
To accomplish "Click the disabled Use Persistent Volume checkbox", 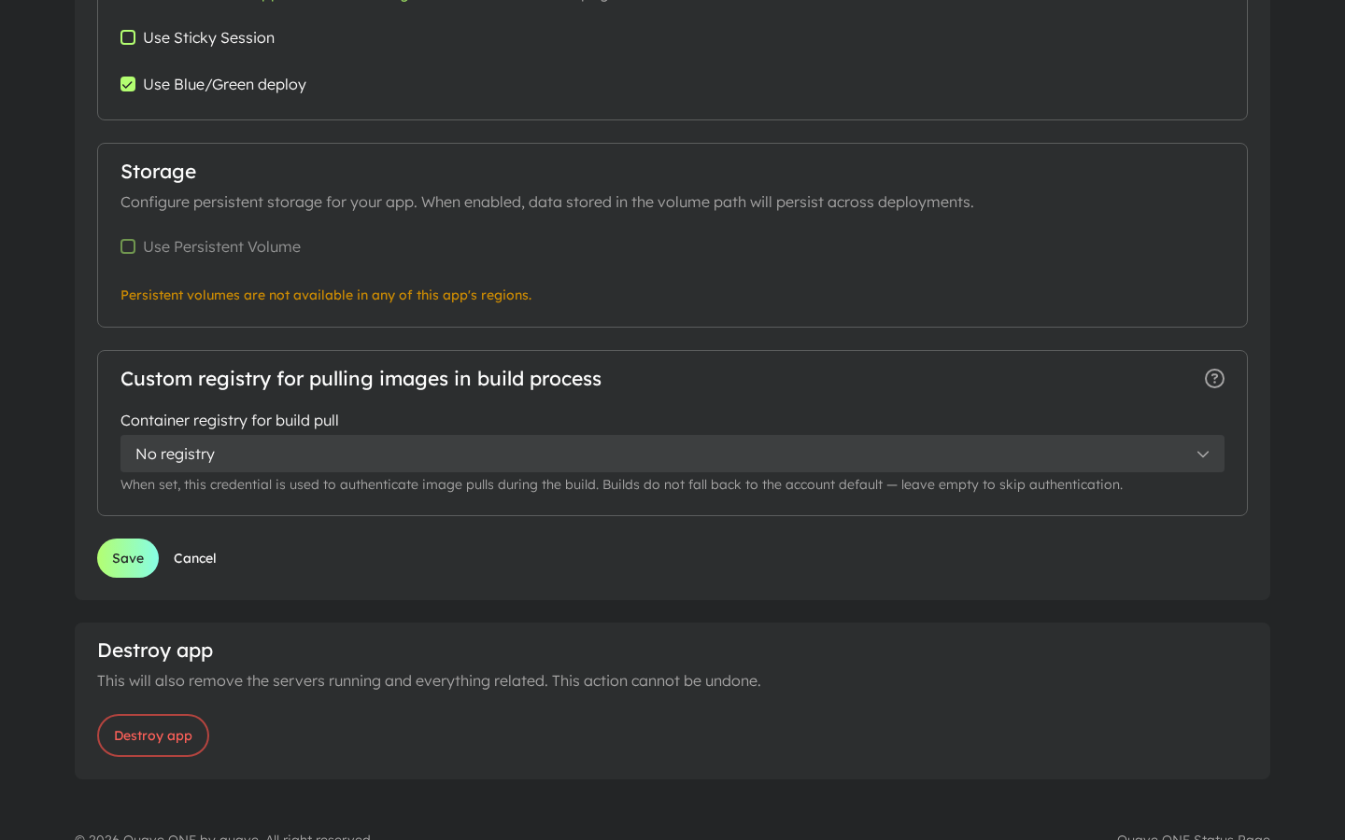I will tap(128, 246).
